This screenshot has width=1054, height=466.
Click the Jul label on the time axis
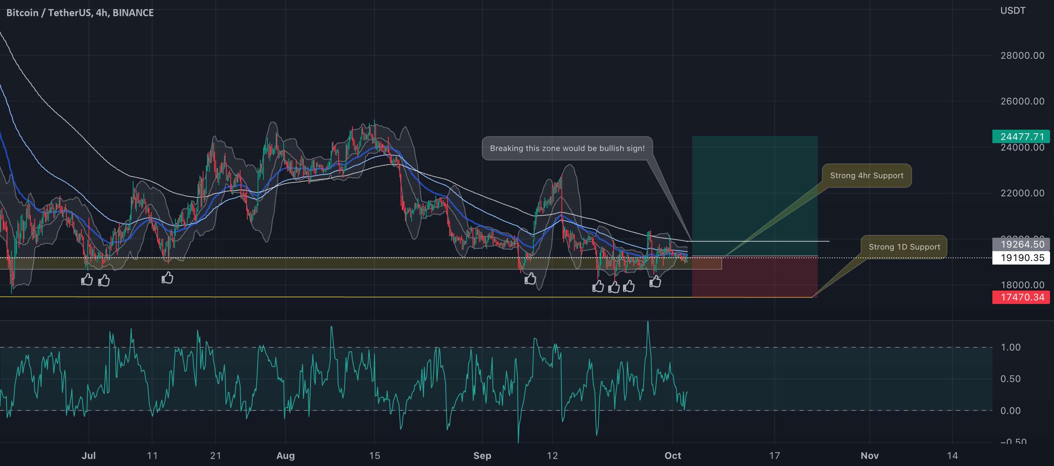[x=89, y=455]
